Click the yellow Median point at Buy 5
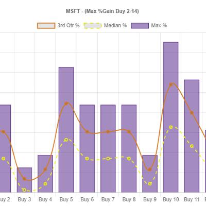 (x=66, y=140)
